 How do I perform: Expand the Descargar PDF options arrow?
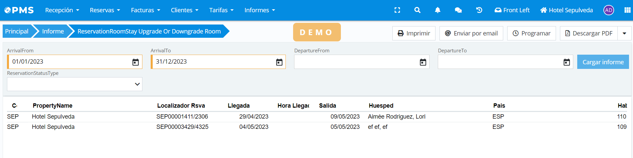click(x=624, y=33)
